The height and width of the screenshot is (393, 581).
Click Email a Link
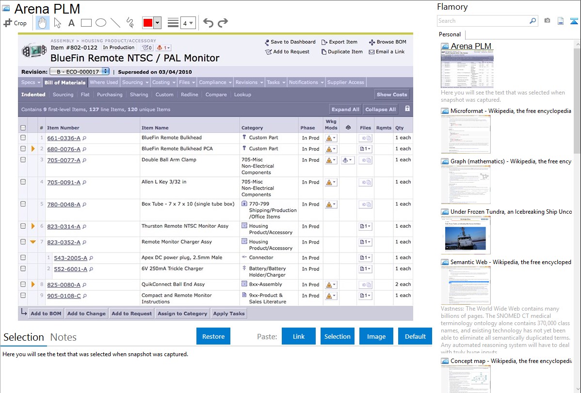point(387,51)
